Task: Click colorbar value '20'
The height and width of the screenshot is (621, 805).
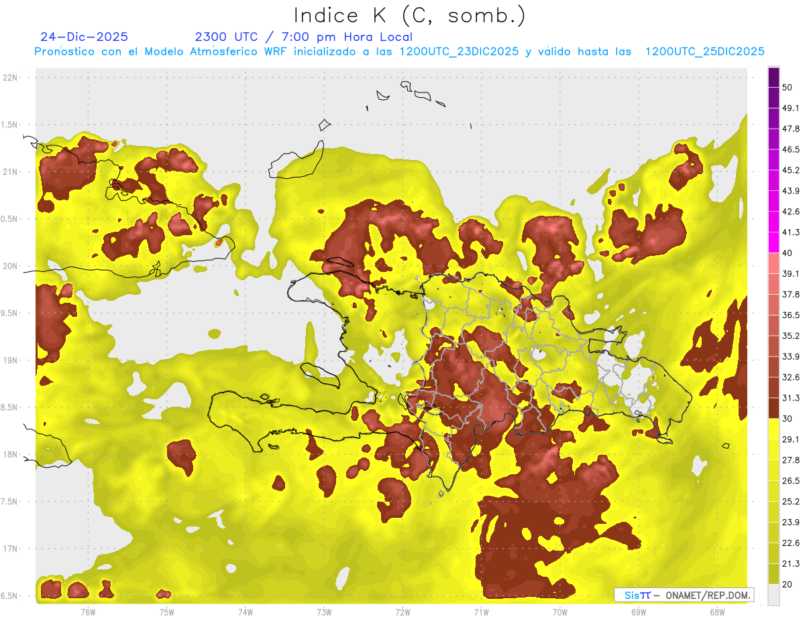Action: coord(788,584)
